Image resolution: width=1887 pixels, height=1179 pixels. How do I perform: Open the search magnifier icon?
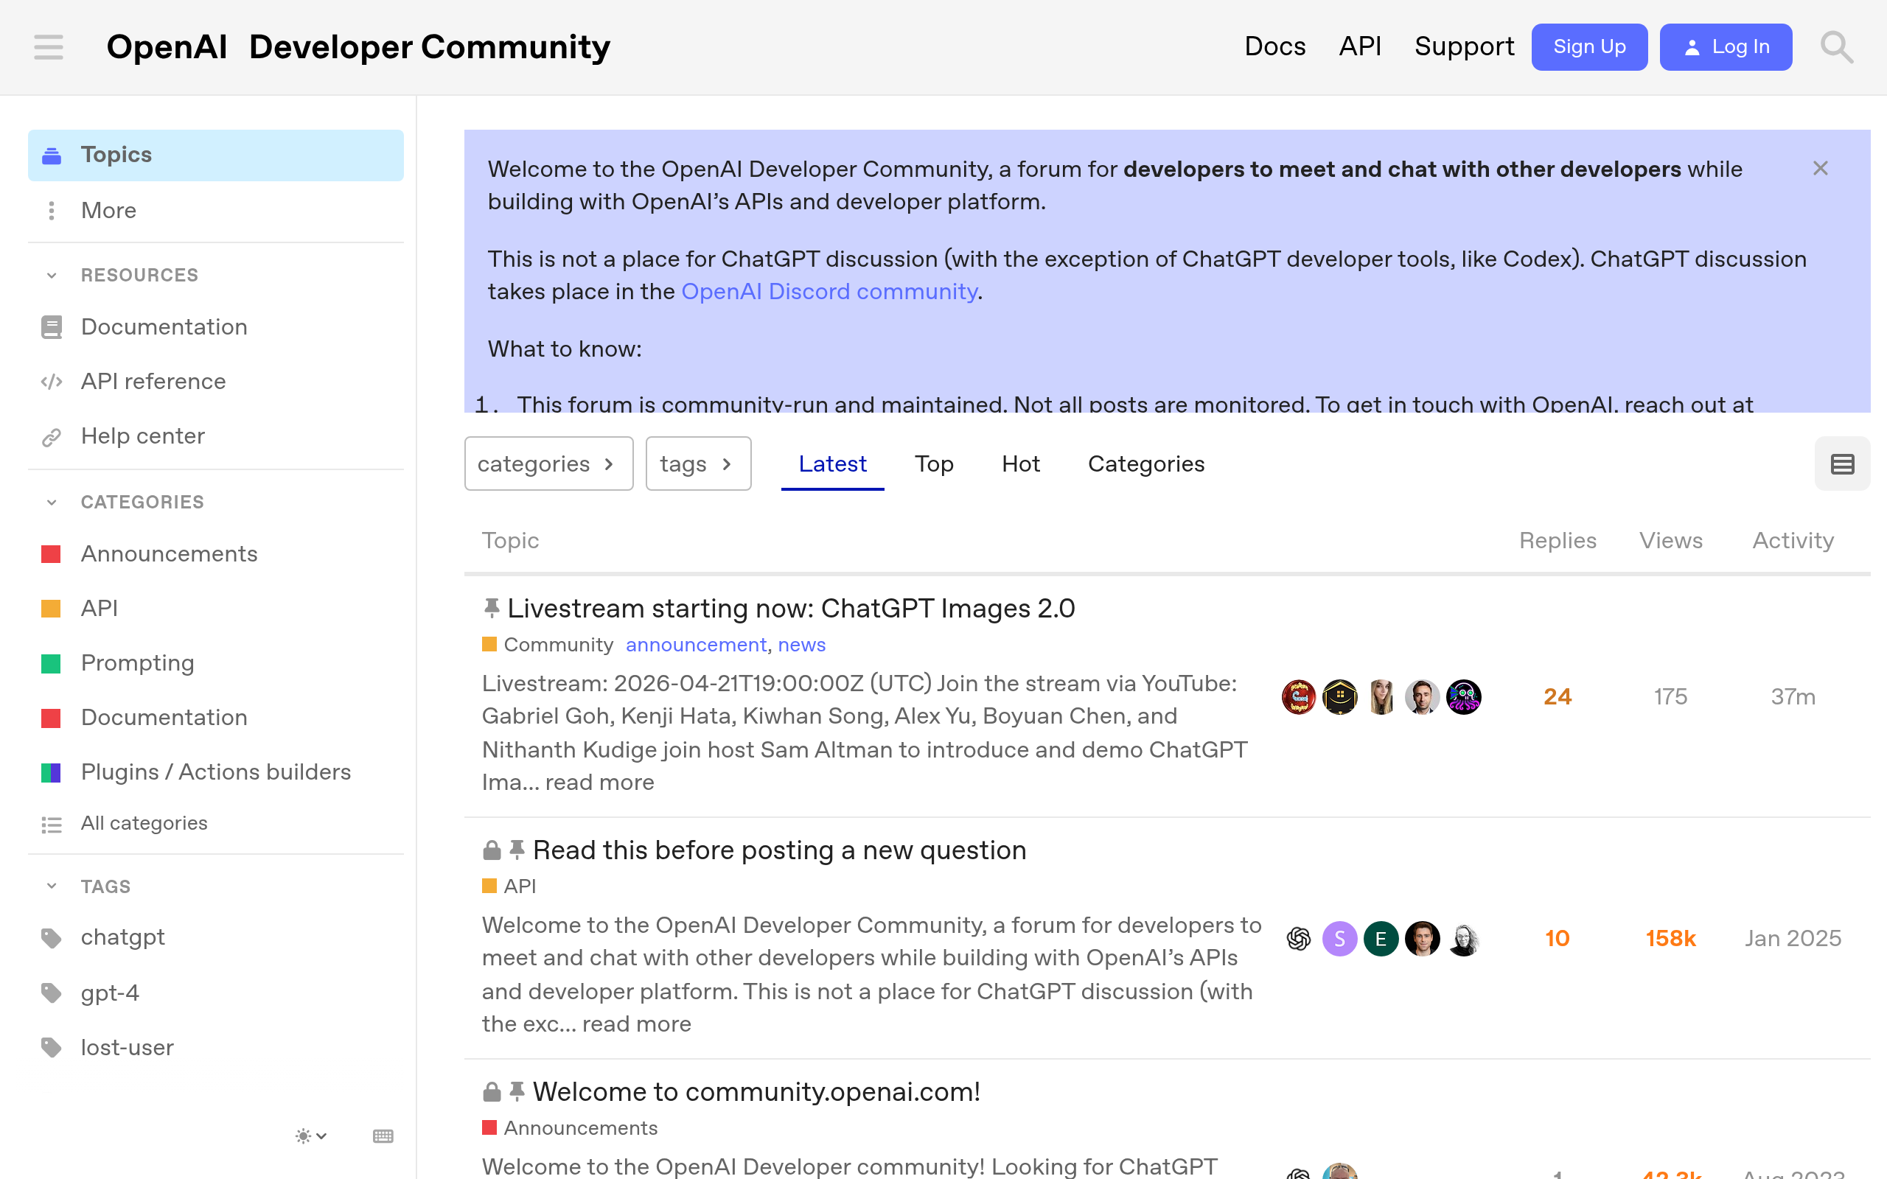pos(1835,46)
